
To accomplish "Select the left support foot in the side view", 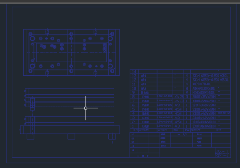I will tap(30, 136).
